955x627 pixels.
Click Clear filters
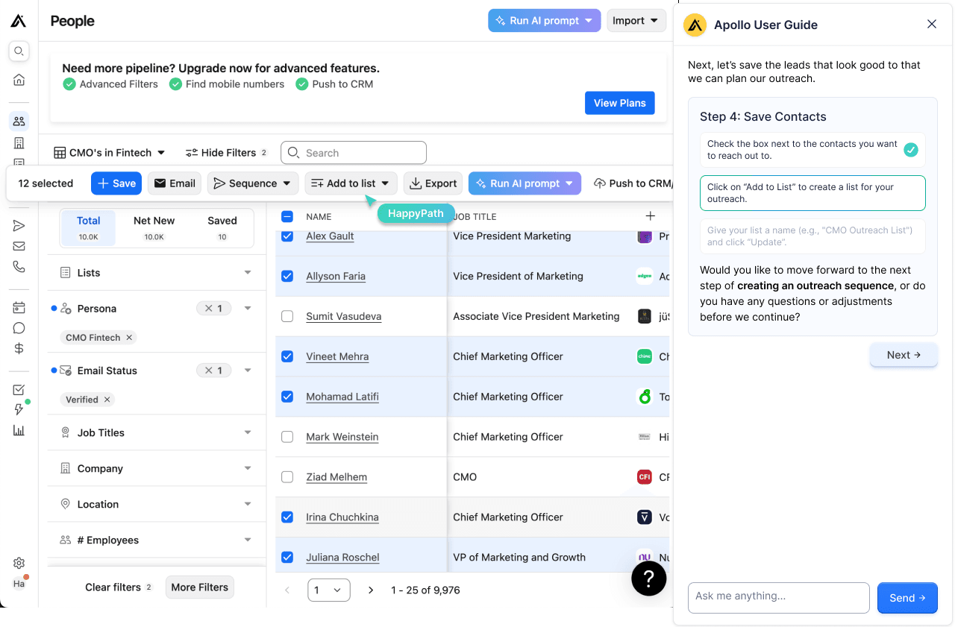119,587
